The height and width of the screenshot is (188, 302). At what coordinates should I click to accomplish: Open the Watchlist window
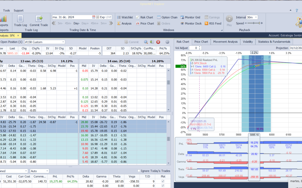tap(125, 17)
